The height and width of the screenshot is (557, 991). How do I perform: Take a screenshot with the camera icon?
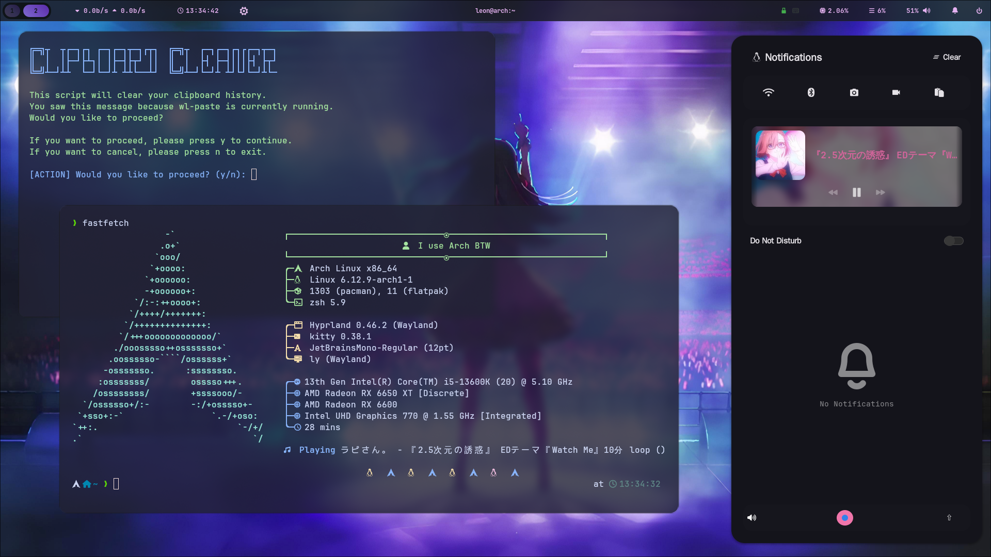point(854,92)
